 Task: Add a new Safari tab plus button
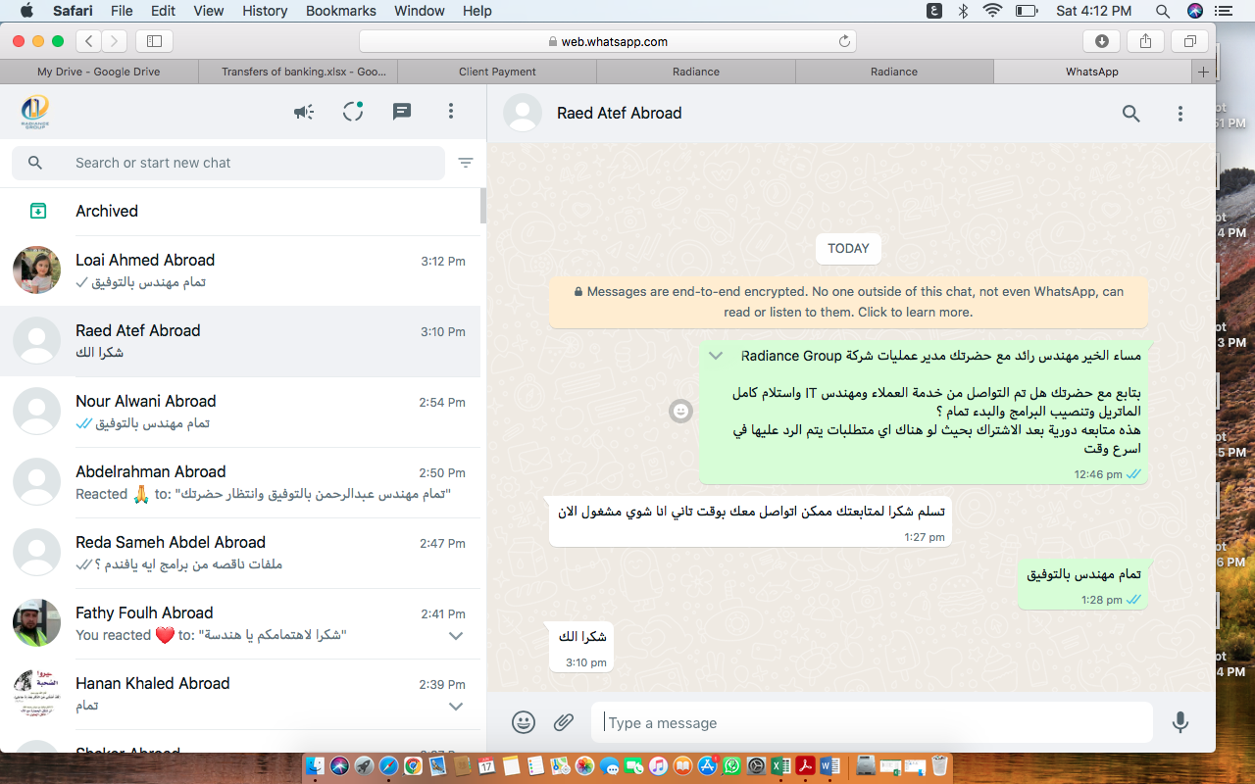click(1203, 72)
